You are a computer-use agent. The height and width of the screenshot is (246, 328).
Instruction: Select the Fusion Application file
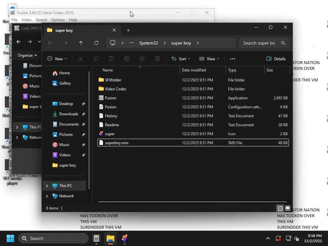point(193,98)
